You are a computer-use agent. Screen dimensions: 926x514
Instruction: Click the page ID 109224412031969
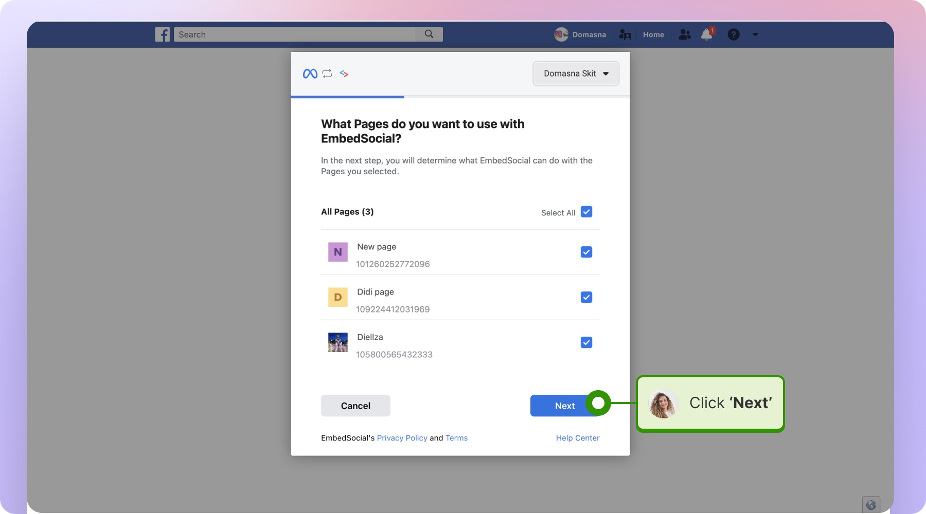[x=393, y=309]
